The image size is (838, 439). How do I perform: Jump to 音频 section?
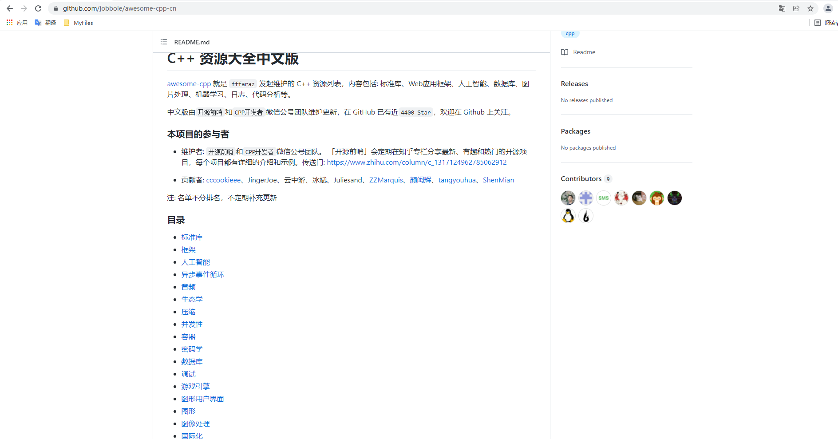[189, 287]
